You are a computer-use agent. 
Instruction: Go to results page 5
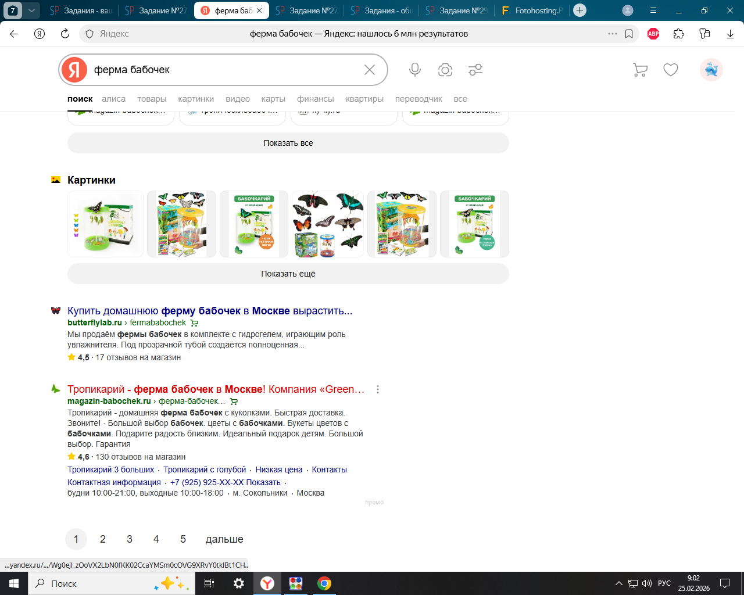(183, 539)
